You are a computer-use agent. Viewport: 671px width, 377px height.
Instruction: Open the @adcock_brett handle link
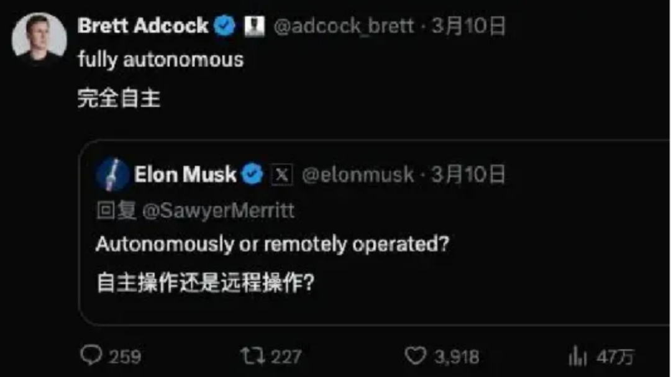coord(344,26)
